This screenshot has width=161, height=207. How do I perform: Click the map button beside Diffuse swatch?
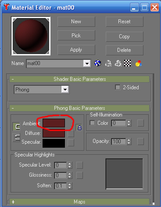71,134
